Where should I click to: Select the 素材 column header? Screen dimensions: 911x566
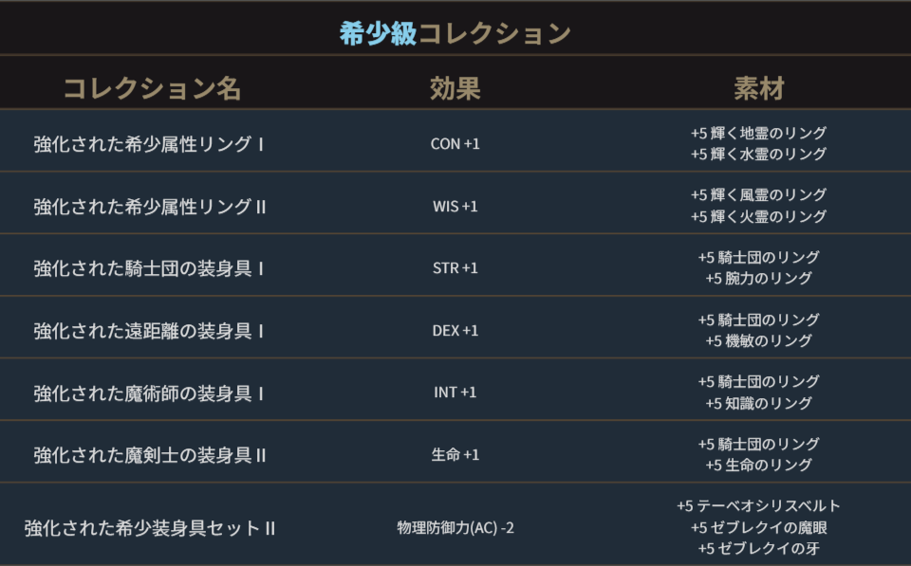click(758, 89)
